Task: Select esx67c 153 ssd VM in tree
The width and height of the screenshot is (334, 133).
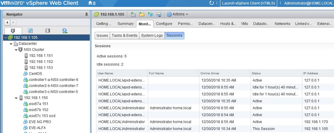Action: (42, 116)
